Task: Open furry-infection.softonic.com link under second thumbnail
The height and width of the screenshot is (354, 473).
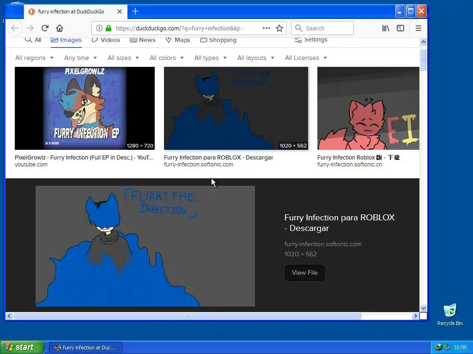Action: pos(199,165)
